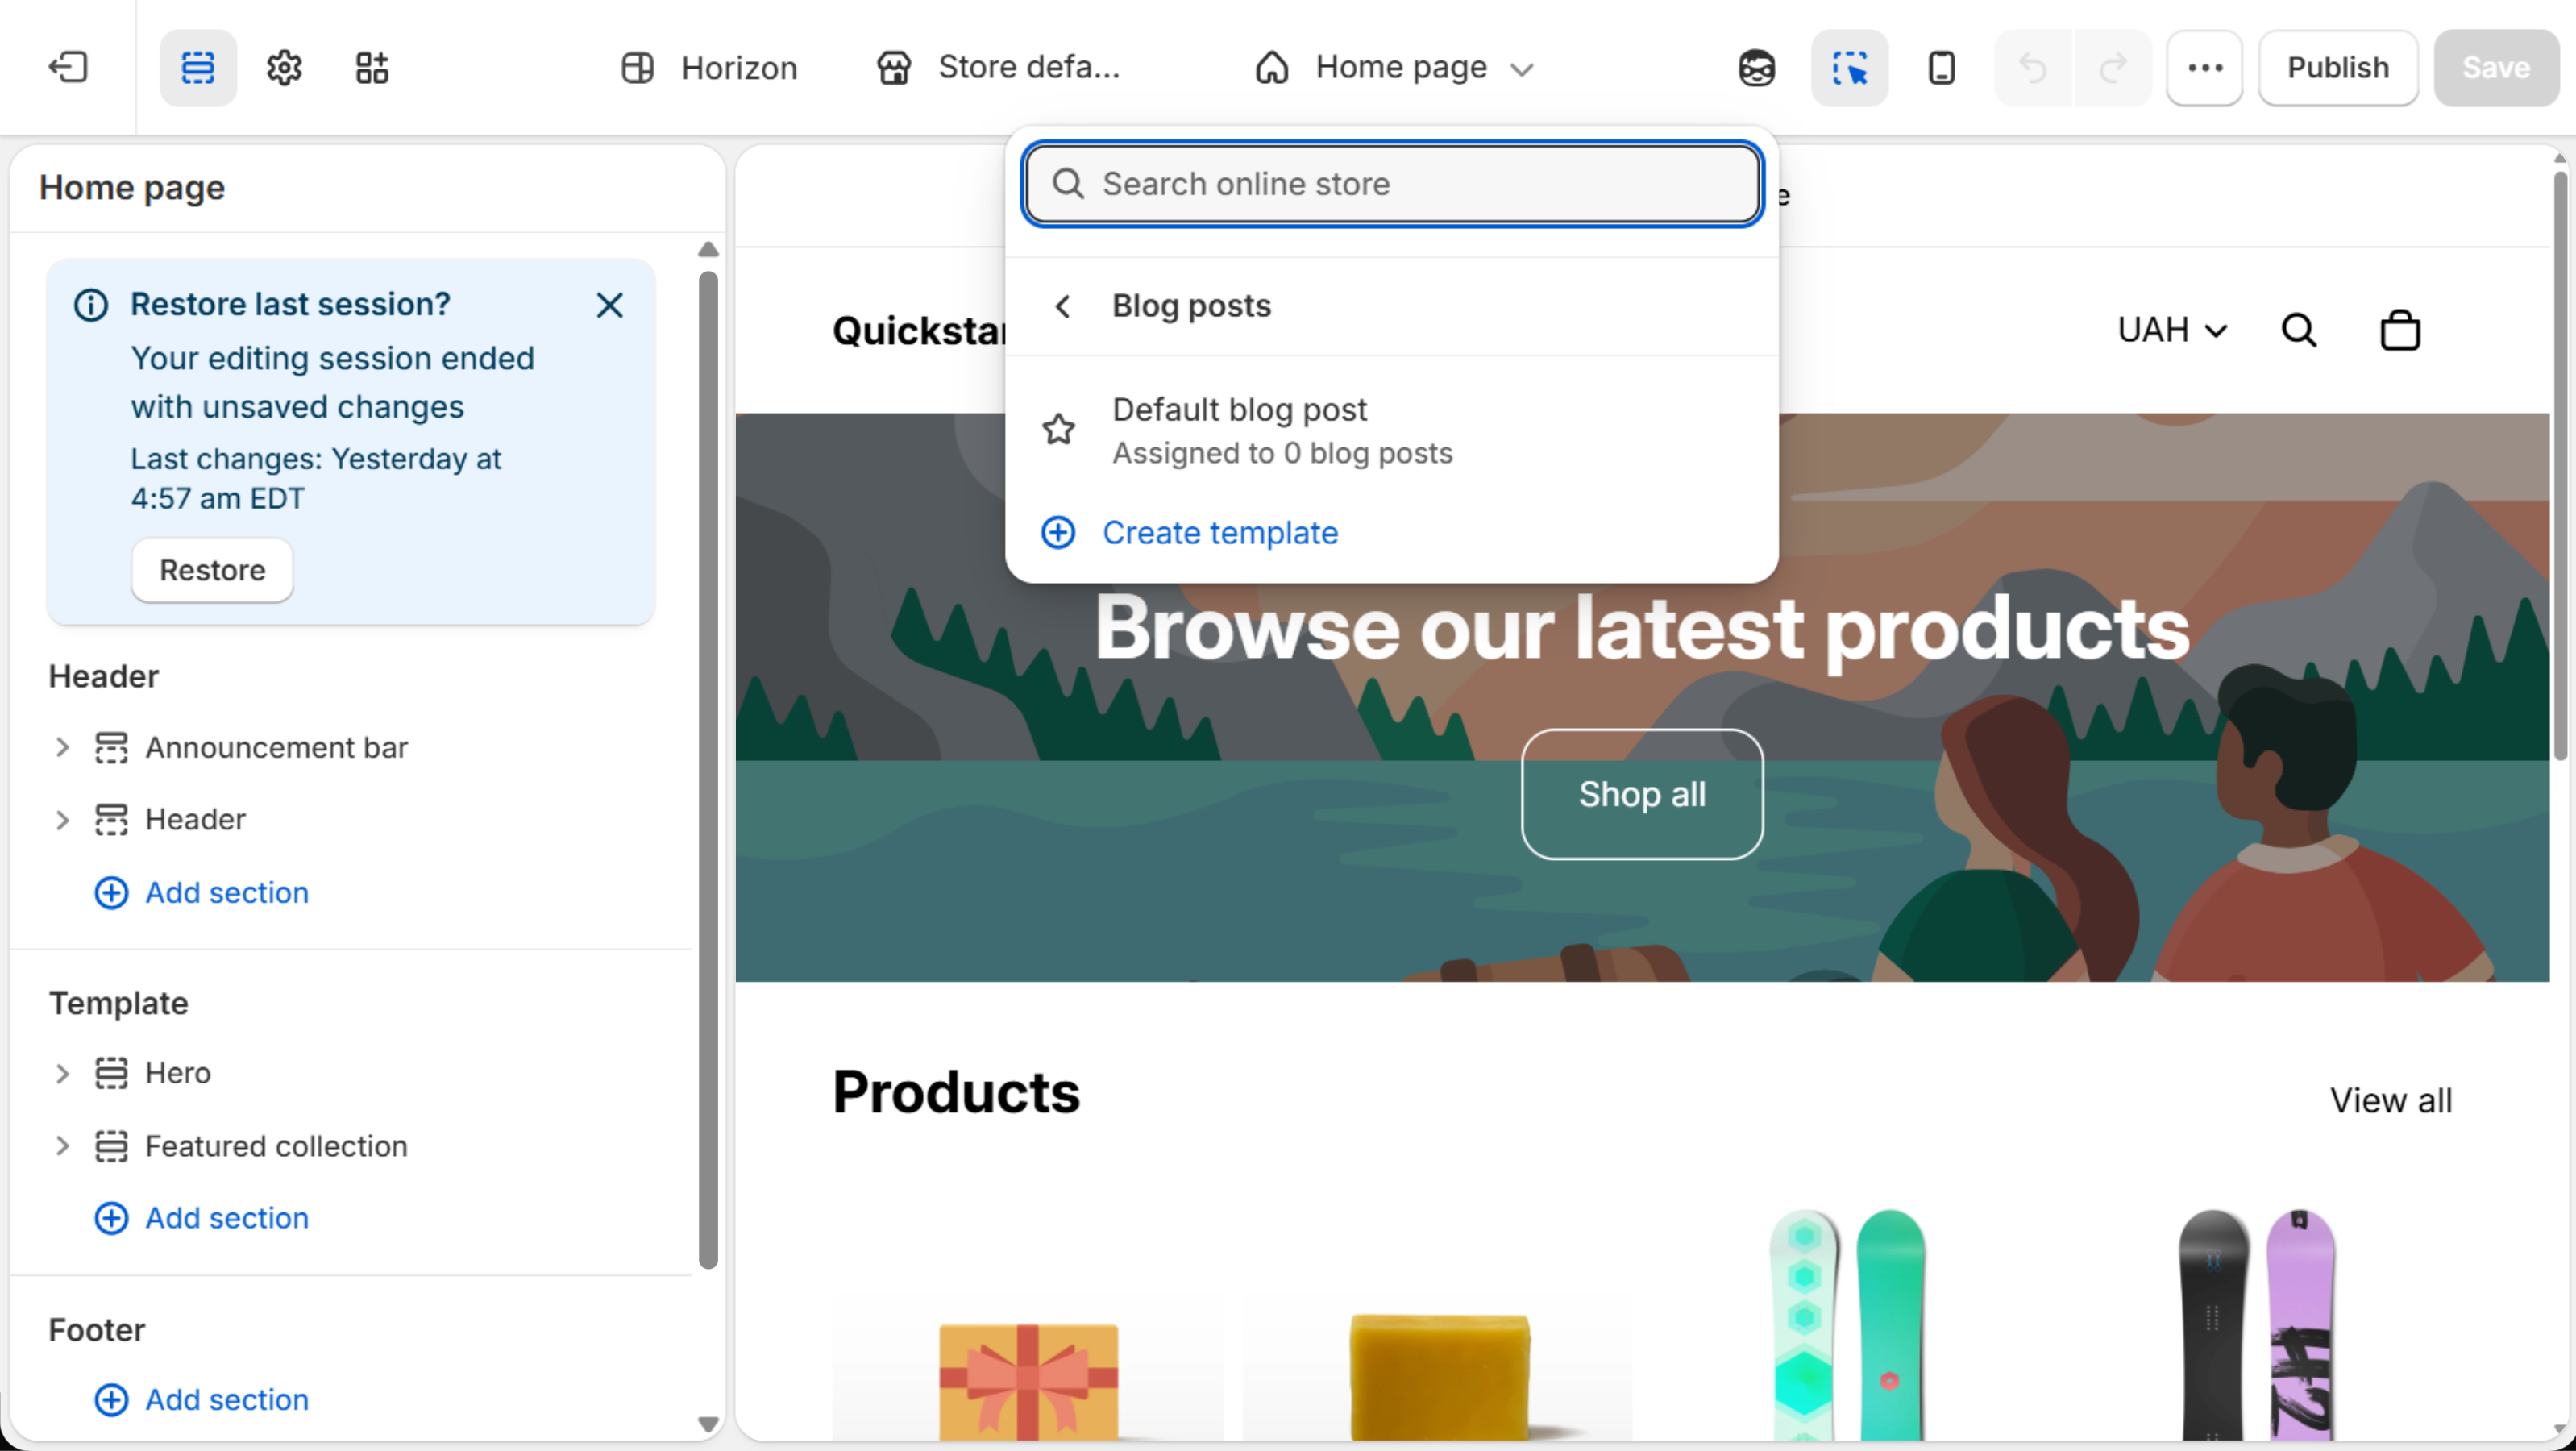Viewport: 2576px width, 1451px height.
Task: Select the Featured collection tree item
Action: [276, 1146]
